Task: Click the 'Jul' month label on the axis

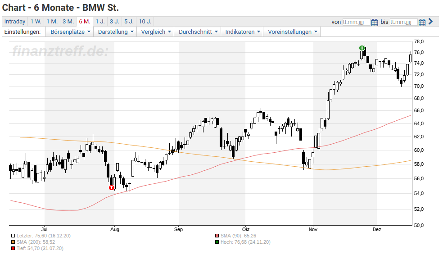Action: 45,229
